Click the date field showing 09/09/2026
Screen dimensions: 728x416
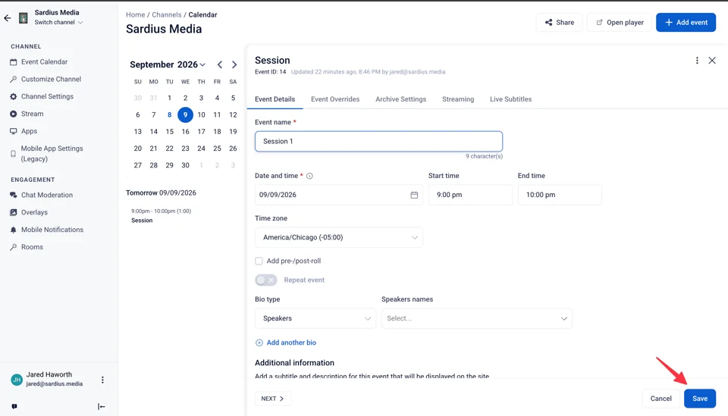pos(338,195)
